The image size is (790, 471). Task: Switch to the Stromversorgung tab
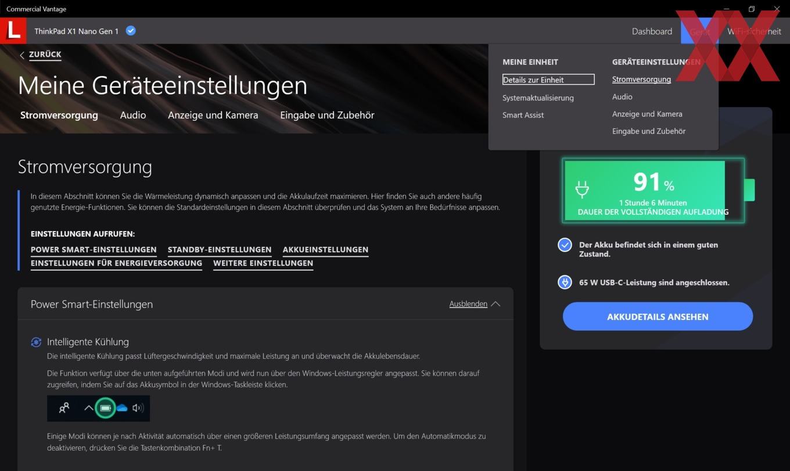(x=59, y=115)
